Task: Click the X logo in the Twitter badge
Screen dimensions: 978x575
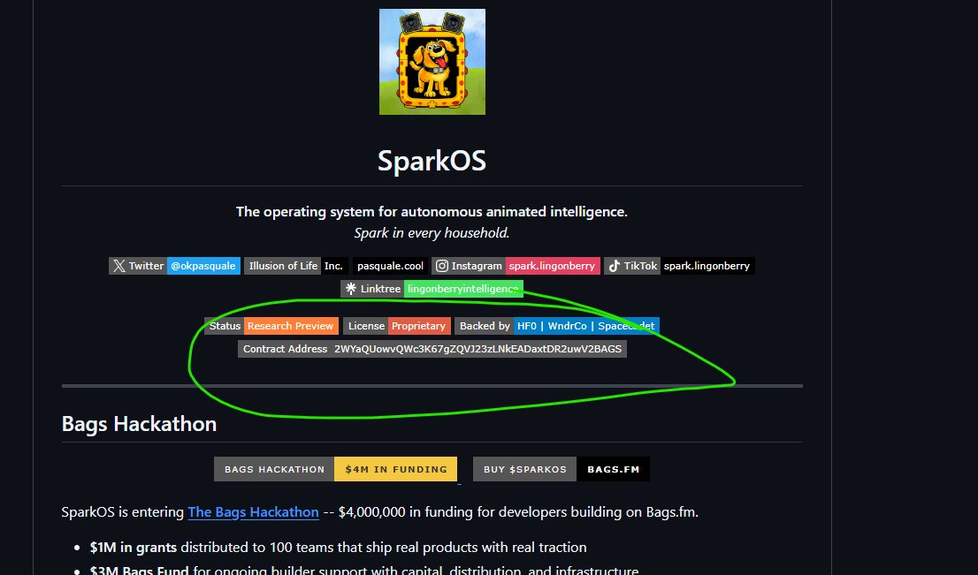Action: pos(118,266)
